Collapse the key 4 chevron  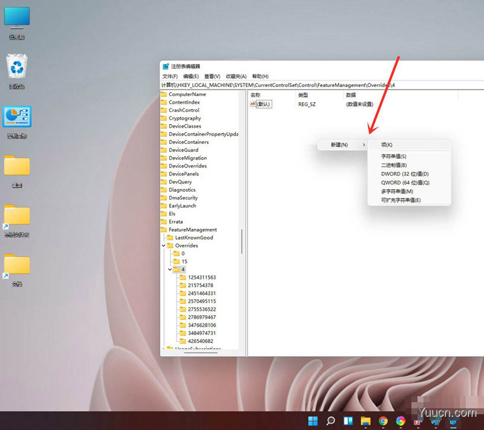click(170, 269)
